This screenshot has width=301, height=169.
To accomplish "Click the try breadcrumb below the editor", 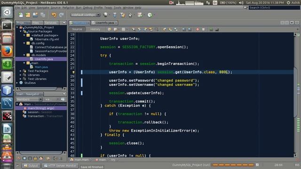I will click(113, 160).
